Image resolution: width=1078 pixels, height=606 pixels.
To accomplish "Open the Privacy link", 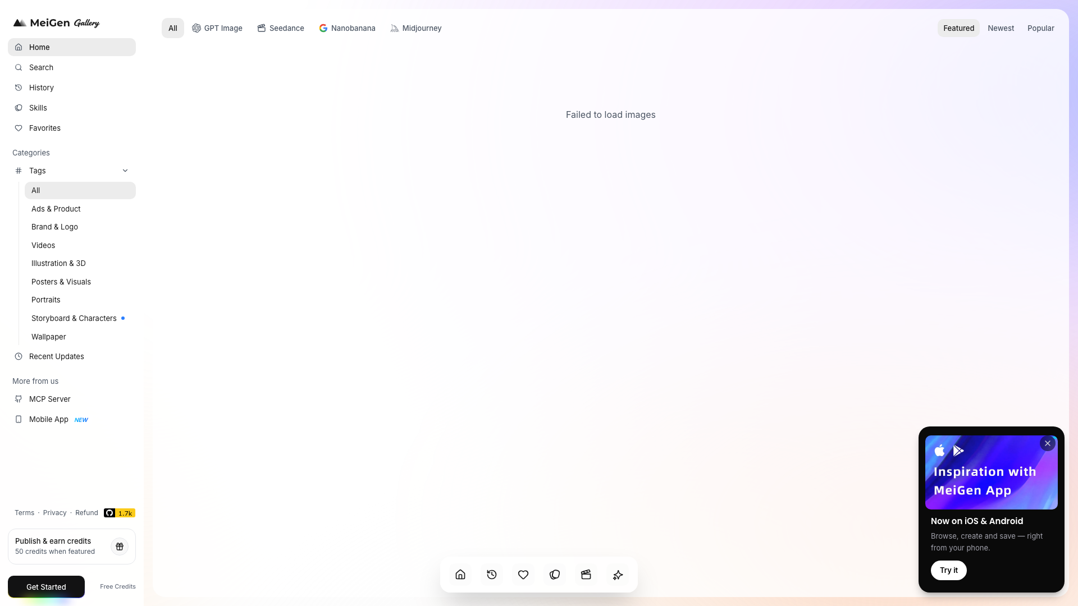I will pos(54,513).
